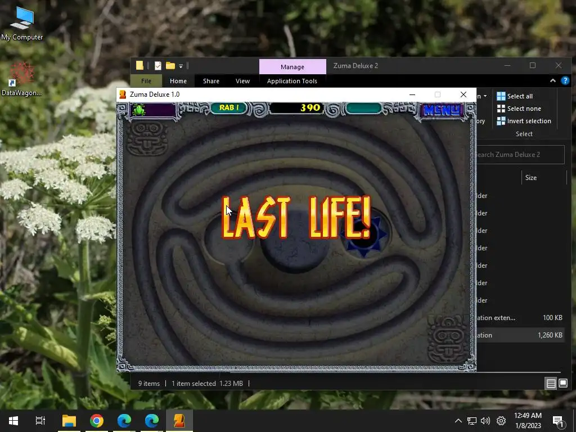Open the DataWagon desktop shortcut
The image size is (576, 432).
click(22, 79)
